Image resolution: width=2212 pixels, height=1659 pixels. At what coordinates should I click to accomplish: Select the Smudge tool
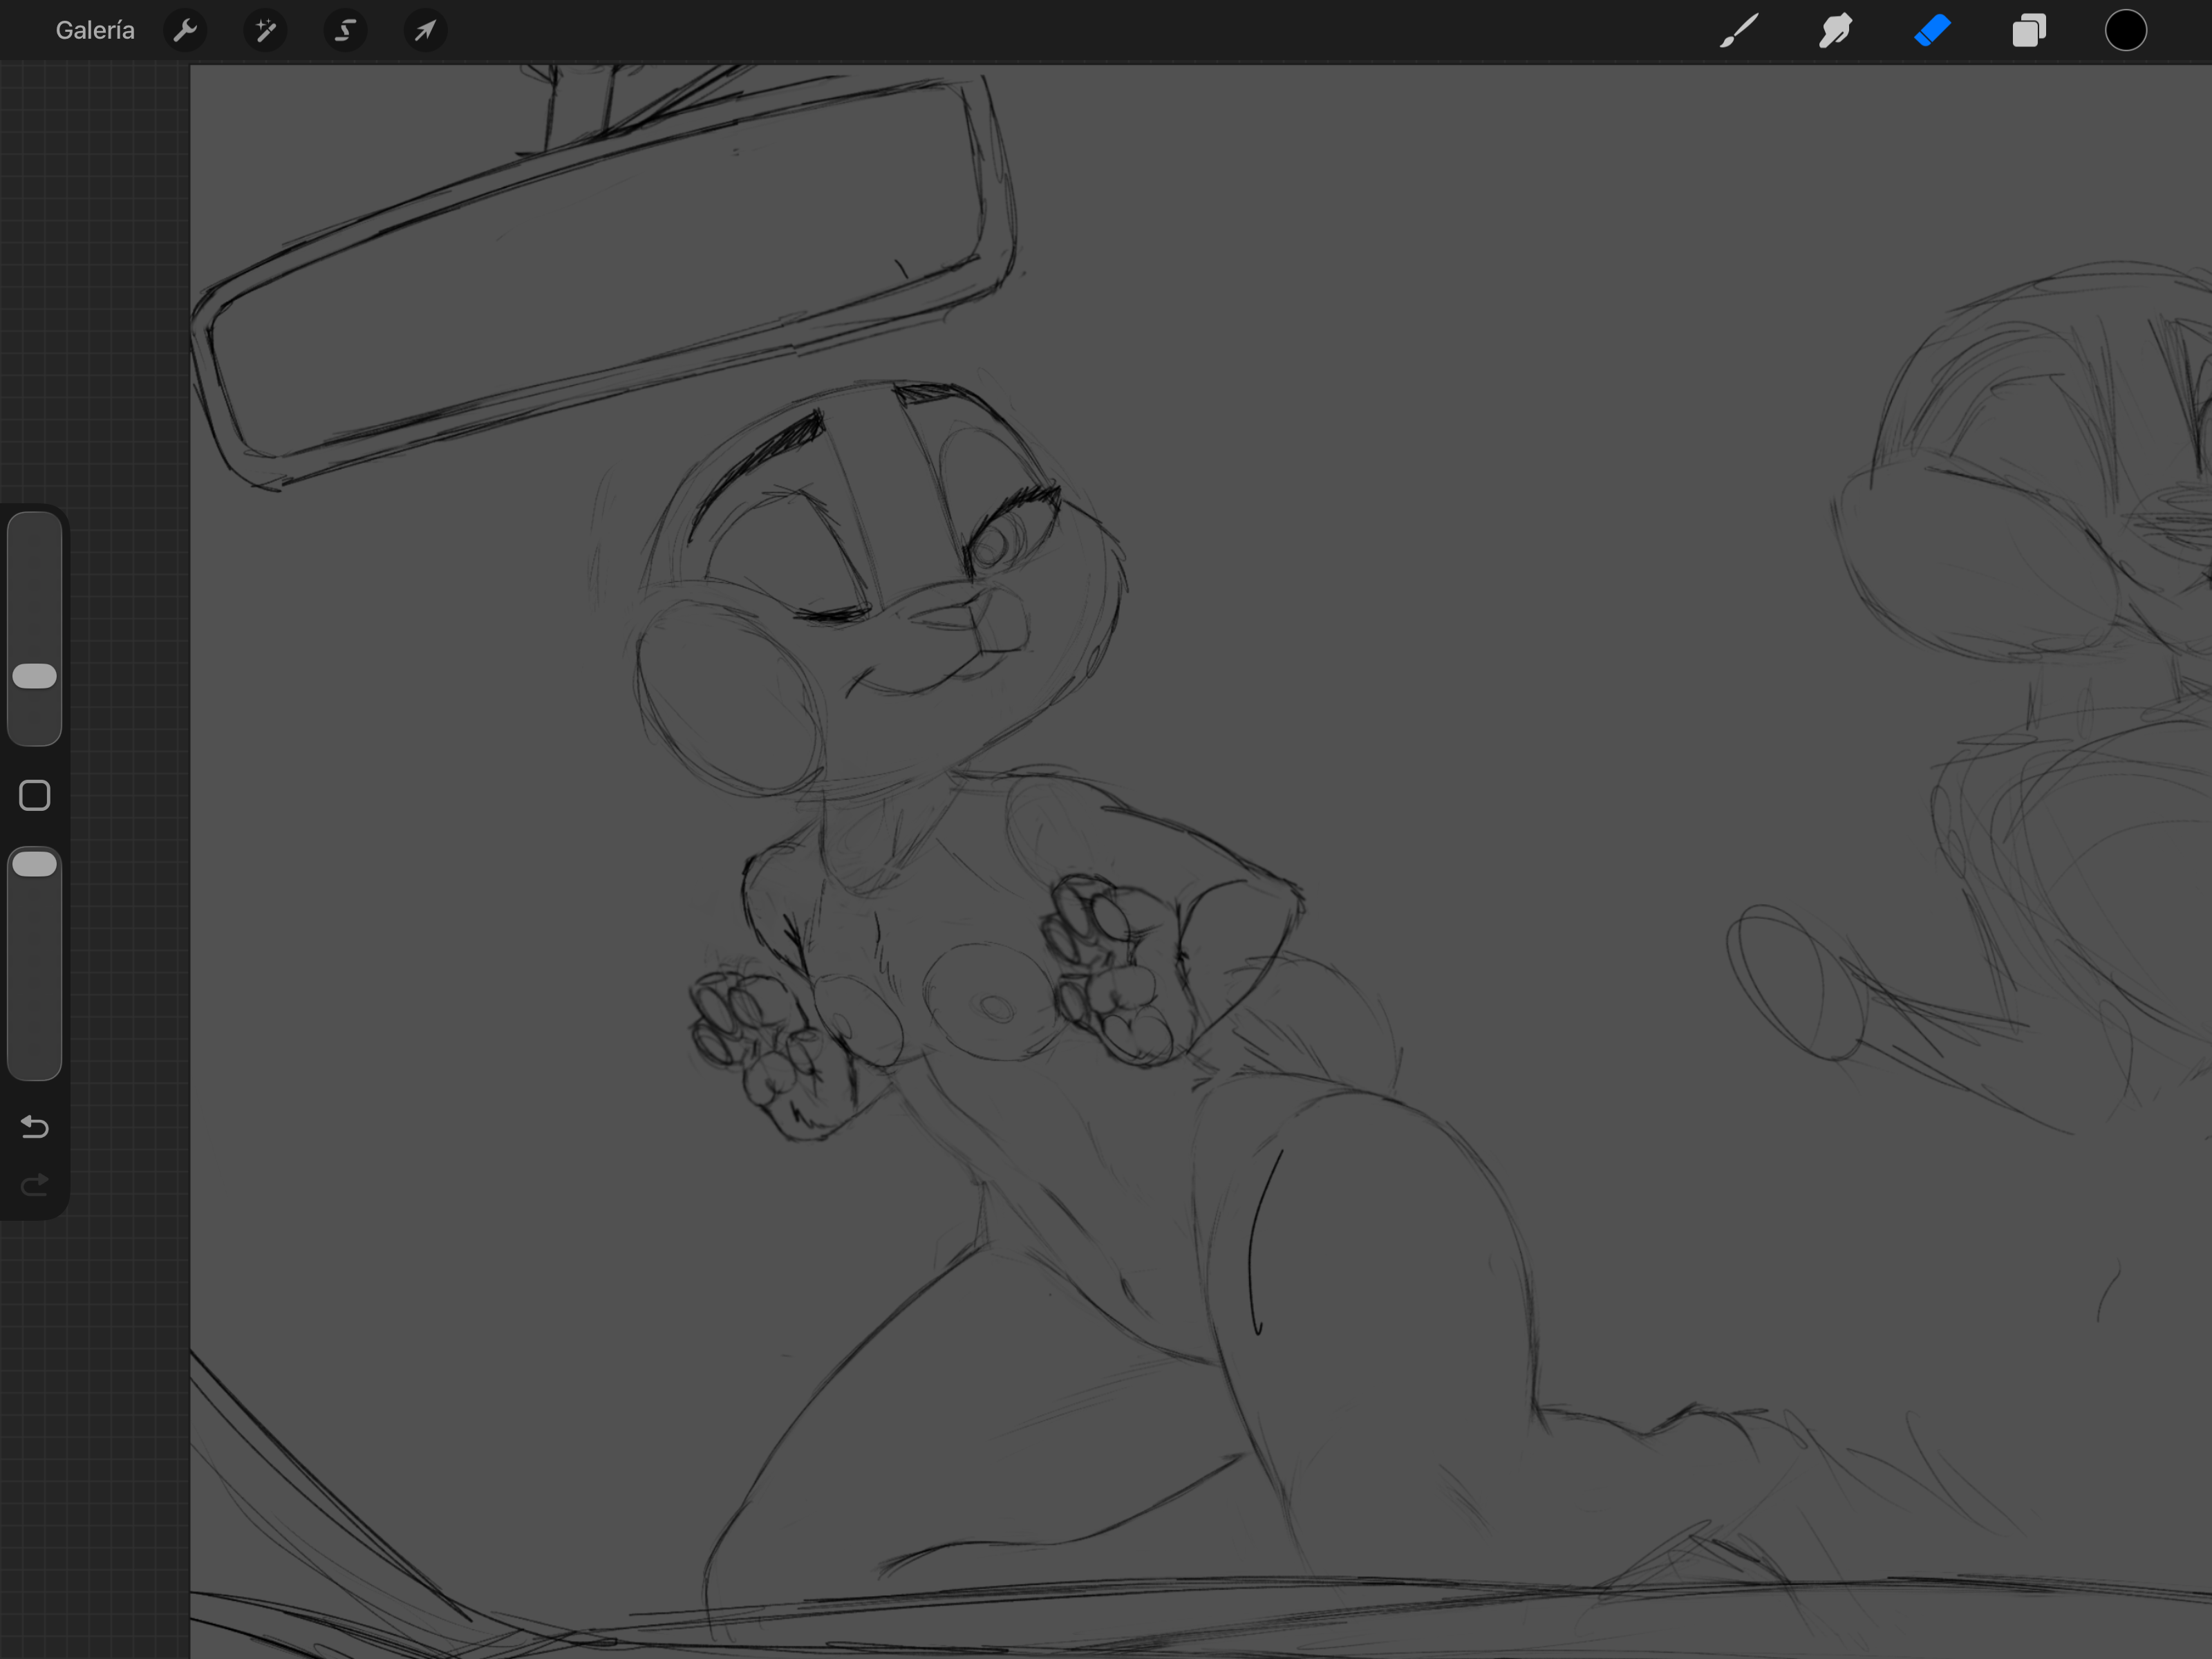pos(1835,30)
